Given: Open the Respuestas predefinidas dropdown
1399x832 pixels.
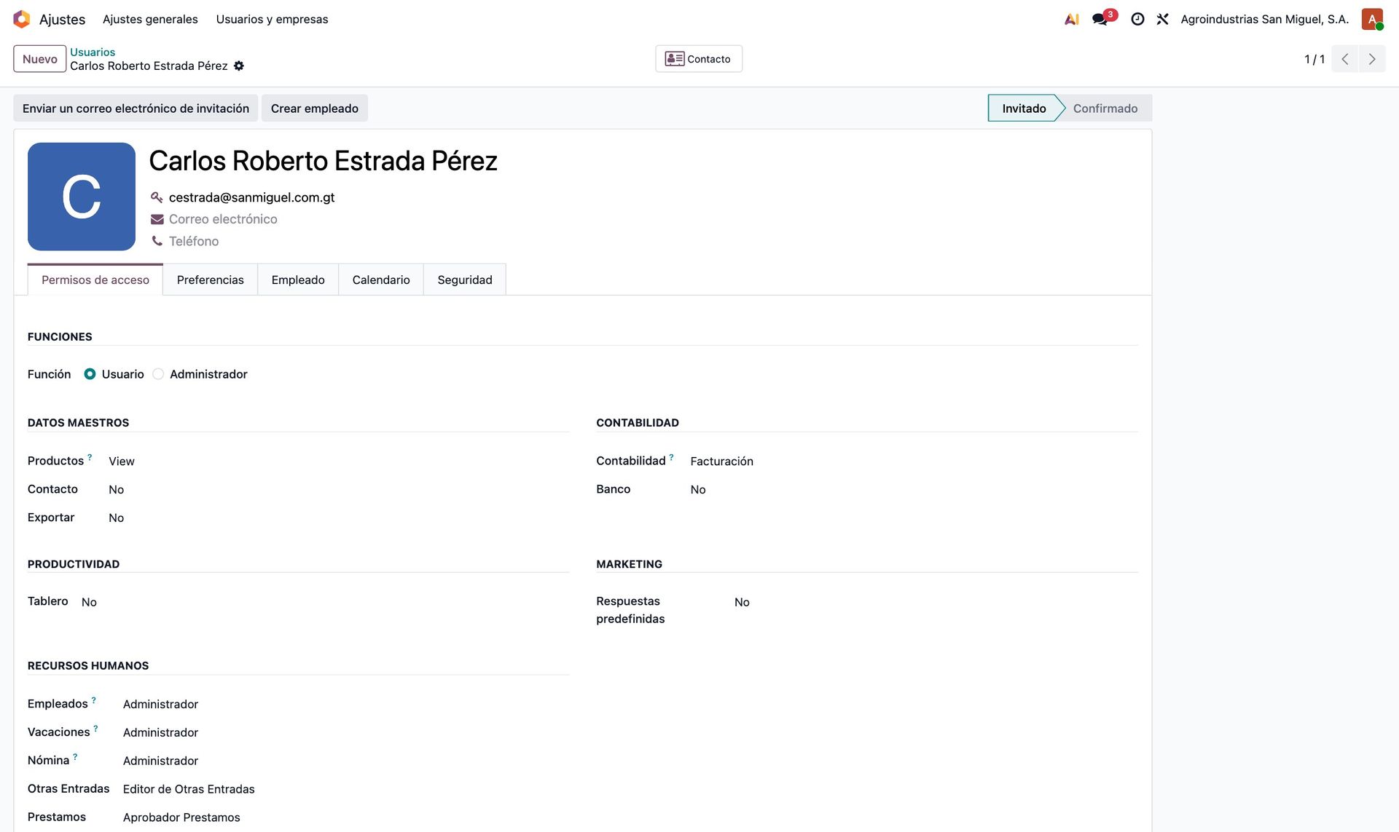Looking at the screenshot, I should tap(935, 602).
